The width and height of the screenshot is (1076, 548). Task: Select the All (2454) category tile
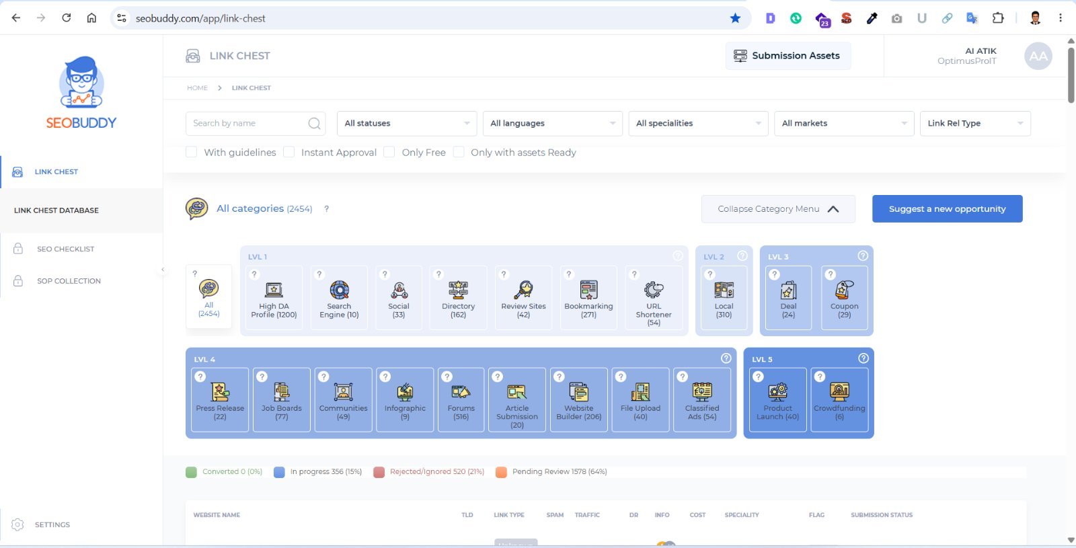pyautogui.click(x=208, y=297)
